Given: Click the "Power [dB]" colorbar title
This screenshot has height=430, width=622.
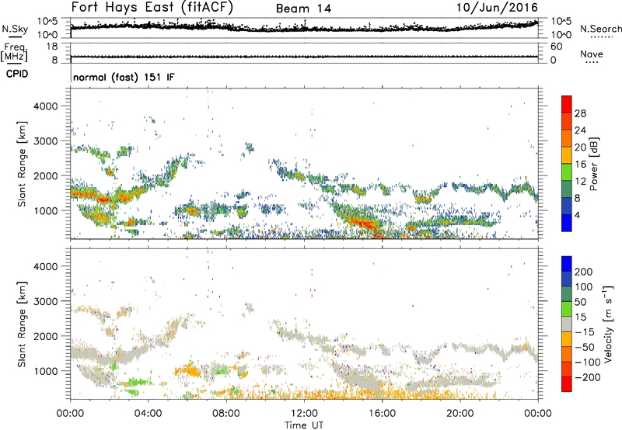Looking at the screenshot, I should click(593, 164).
